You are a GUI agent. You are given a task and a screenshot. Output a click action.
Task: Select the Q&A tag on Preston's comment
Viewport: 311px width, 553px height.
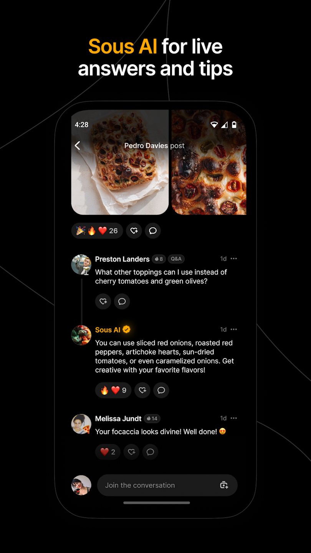click(x=176, y=259)
